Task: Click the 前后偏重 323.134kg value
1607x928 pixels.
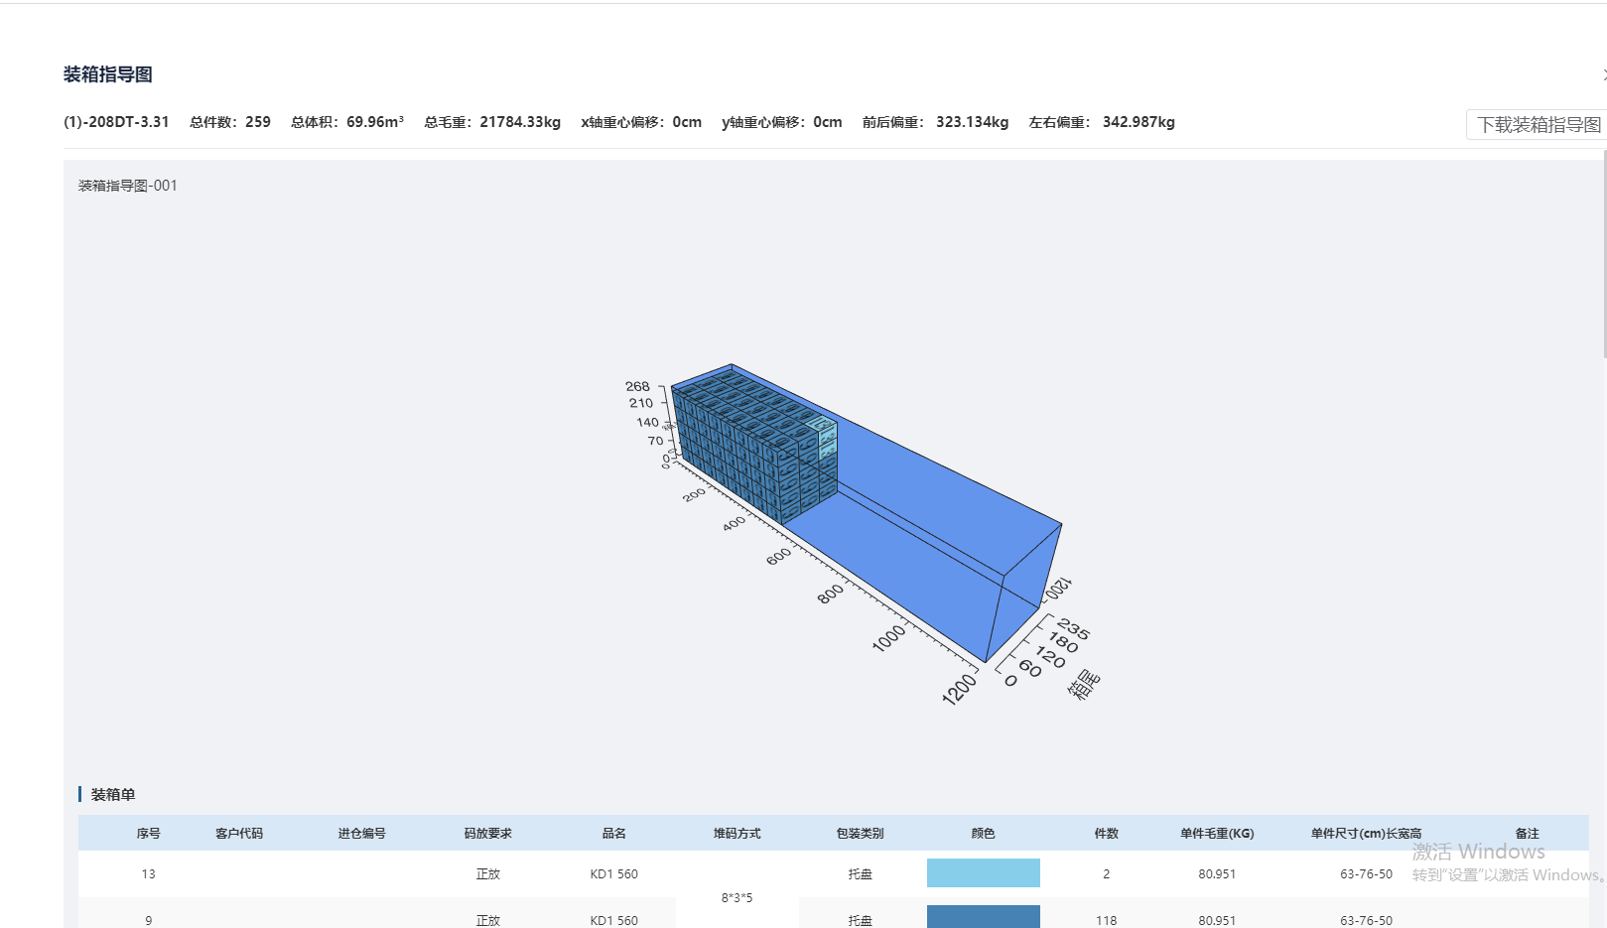Action: click(x=935, y=122)
